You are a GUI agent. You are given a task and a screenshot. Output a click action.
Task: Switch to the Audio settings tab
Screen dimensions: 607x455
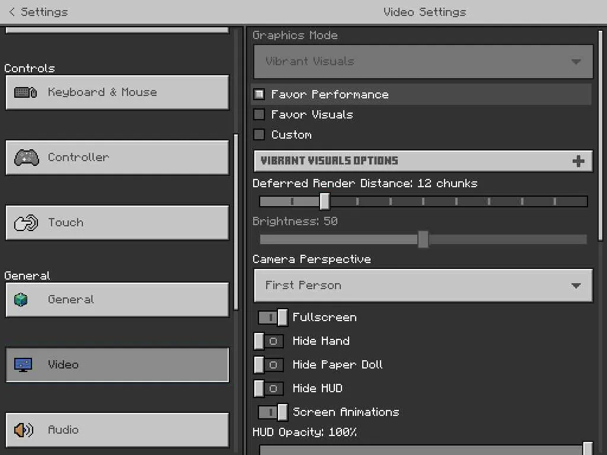[x=117, y=430]
